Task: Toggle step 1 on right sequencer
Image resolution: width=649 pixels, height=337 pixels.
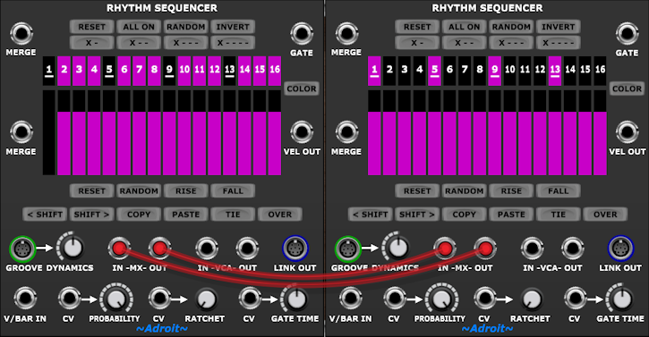Action: pos(374,71)
